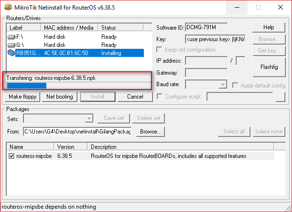Click the Ready status of G:\ drive
Screen dimensions: 292x212
click(x=109, y=45)
